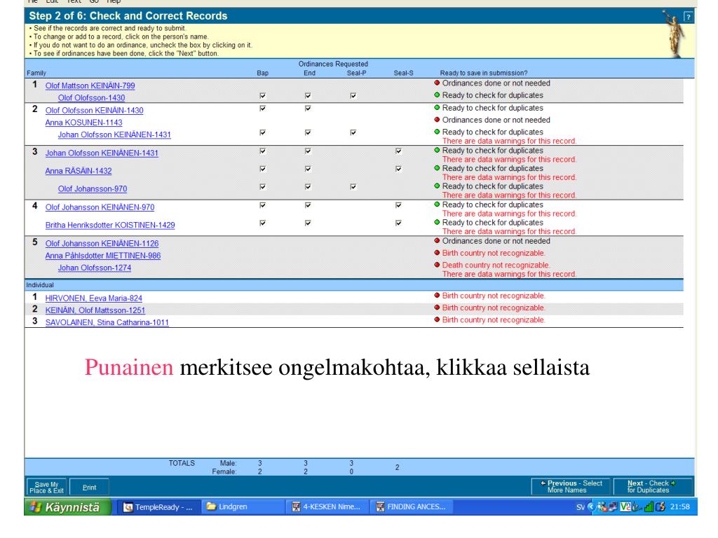Viewport: 718px width, 538px height.
Task: Click red dot for KEINÄIN, Olof Mattsson-1251
Action: click(437, 308)
